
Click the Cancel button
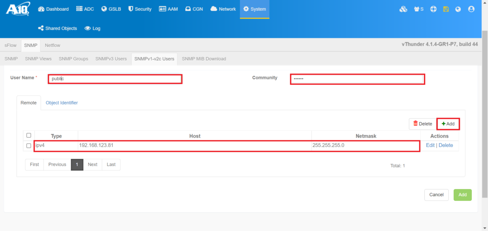pos(436,195)
